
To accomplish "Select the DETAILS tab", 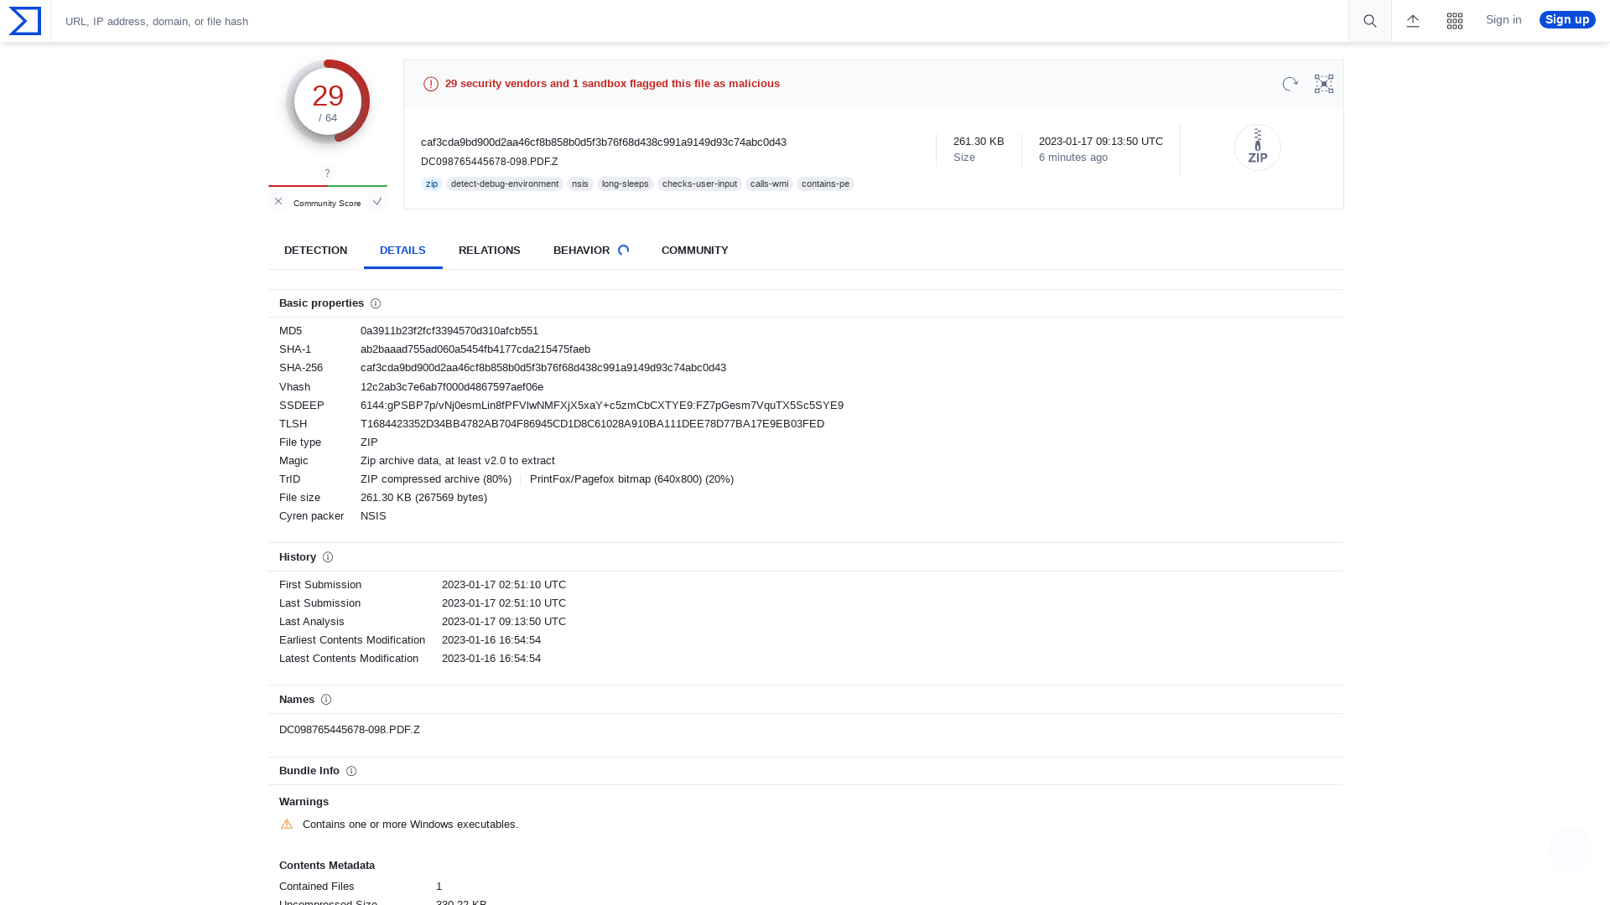I will (x=402, y=251).
